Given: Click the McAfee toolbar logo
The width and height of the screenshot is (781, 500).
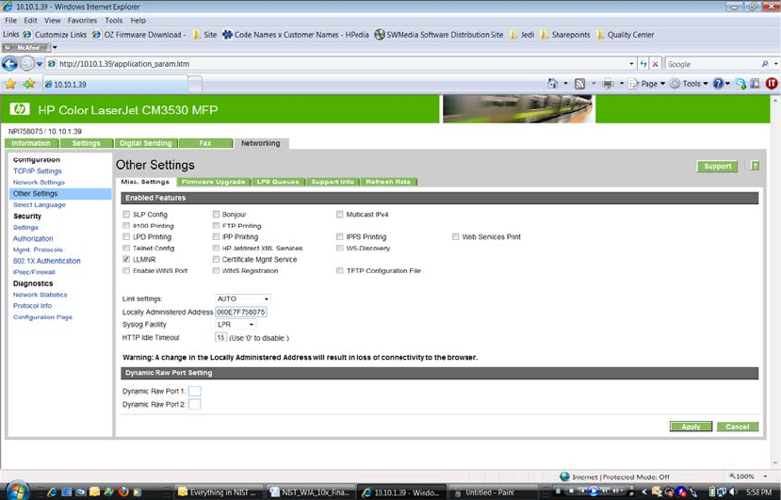Looking at the screenshot, I should click(x=25, y=48).
